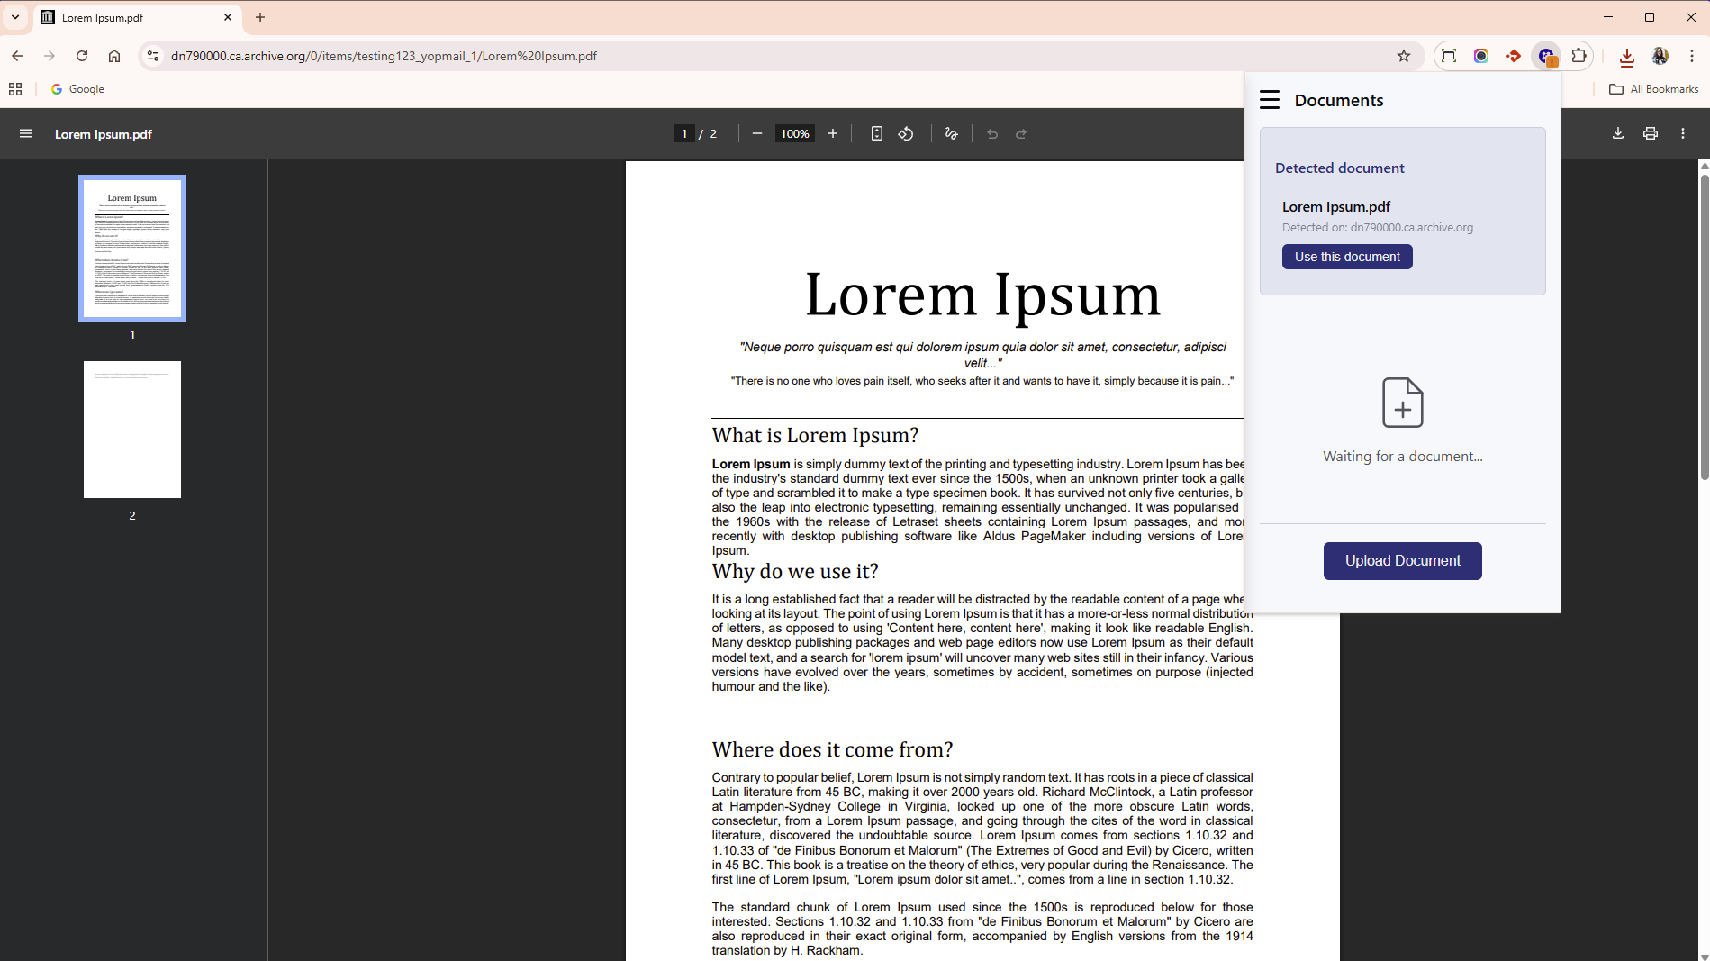This screenshot has height=961, width=1710.
Task: Open Documents panel hamburger menu
Action: point(1270,100)
